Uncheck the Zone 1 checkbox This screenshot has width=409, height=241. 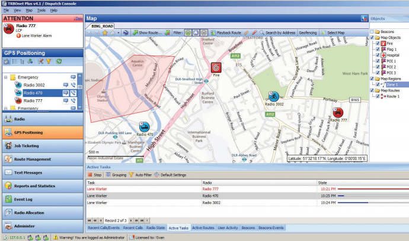(x=378, y=84)
